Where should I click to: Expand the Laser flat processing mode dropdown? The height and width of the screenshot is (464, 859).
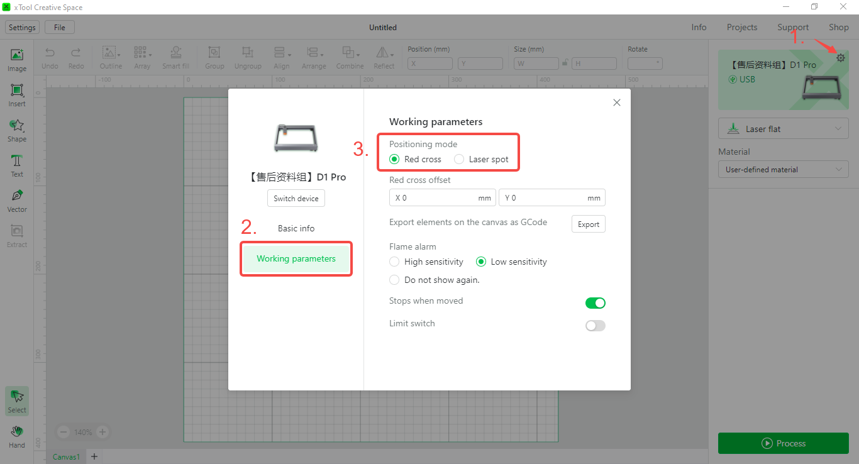pyautogui.click(x=783, y=128)
